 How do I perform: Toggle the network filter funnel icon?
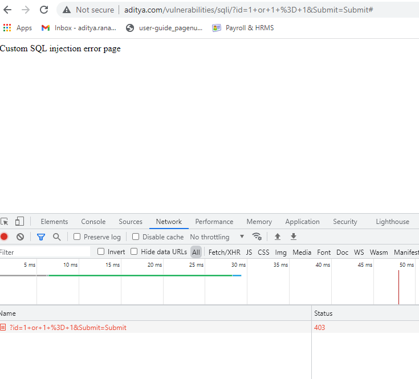click(41, 237)
